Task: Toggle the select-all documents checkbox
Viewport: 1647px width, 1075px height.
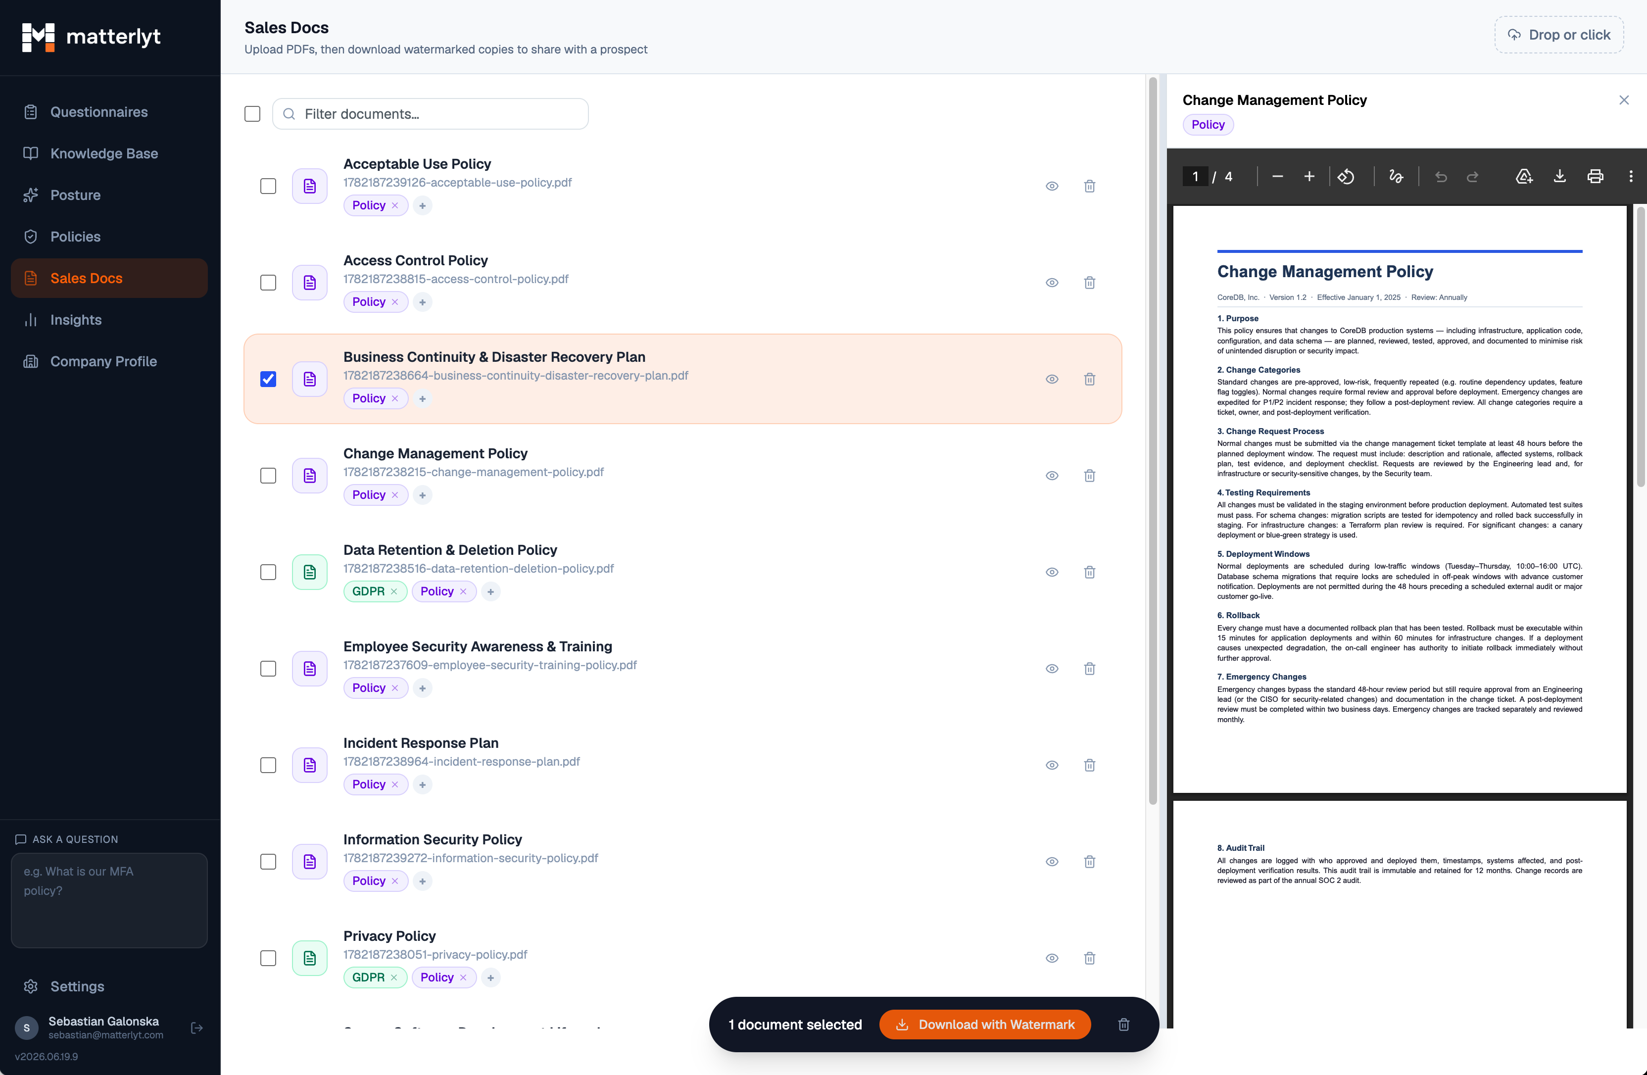Action: pyautogui.click(x=252, y=113)
